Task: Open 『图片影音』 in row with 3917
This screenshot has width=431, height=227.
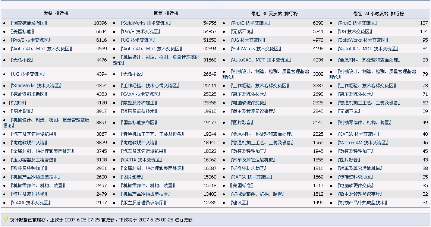Action: pyautogui.click(x=22, y=111)
